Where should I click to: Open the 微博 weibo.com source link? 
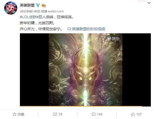click(x=52, y=11)
